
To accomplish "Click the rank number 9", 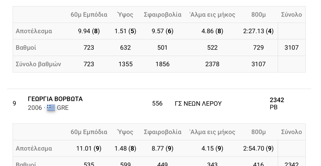I will (14, 103).
